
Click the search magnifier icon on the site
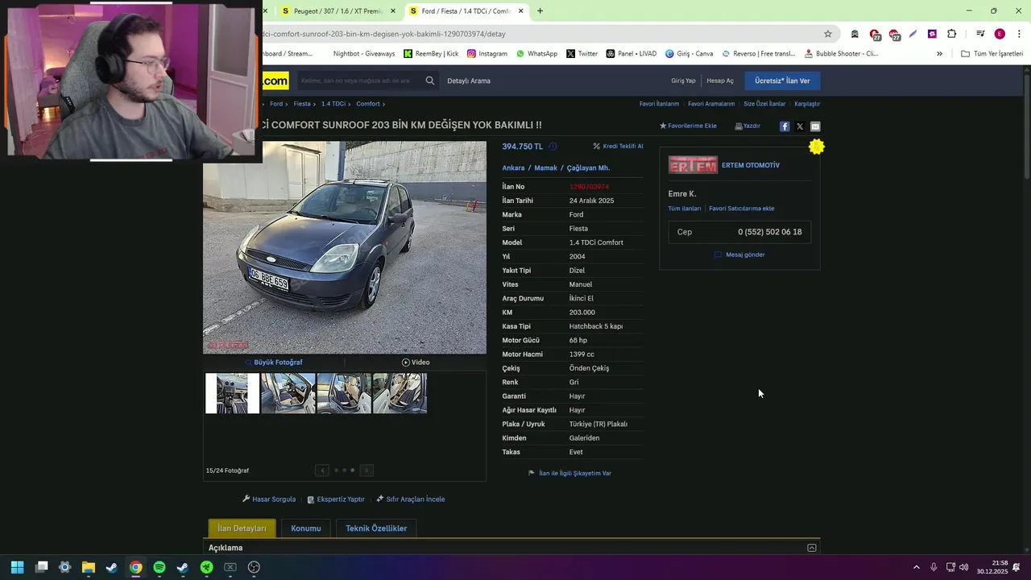430,81
